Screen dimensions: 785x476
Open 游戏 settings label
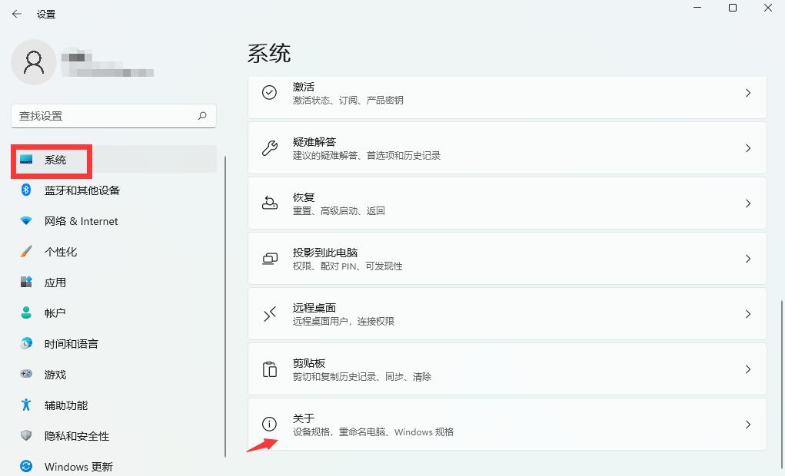tap(55, 375)
